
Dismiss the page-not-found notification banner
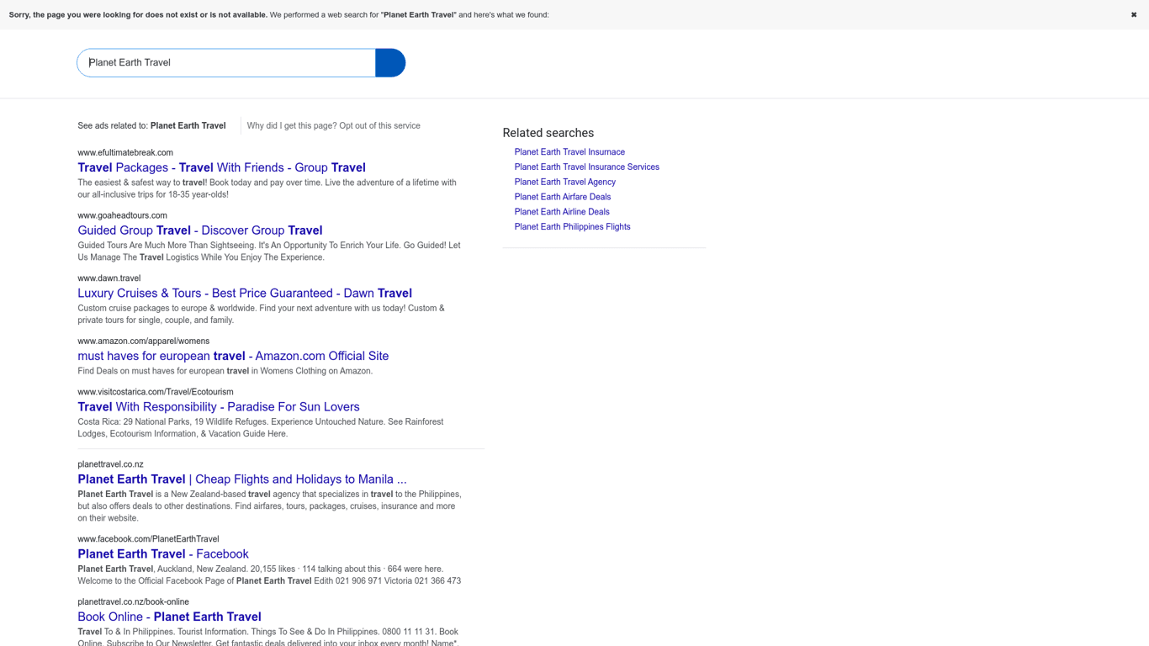point(1133,14)
